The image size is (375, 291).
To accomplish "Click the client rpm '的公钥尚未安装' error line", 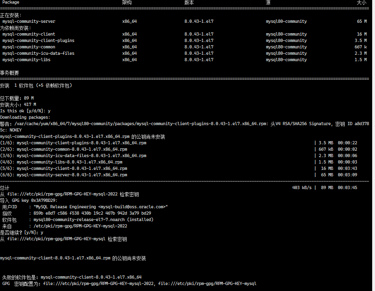I will [x=73, y=258].
